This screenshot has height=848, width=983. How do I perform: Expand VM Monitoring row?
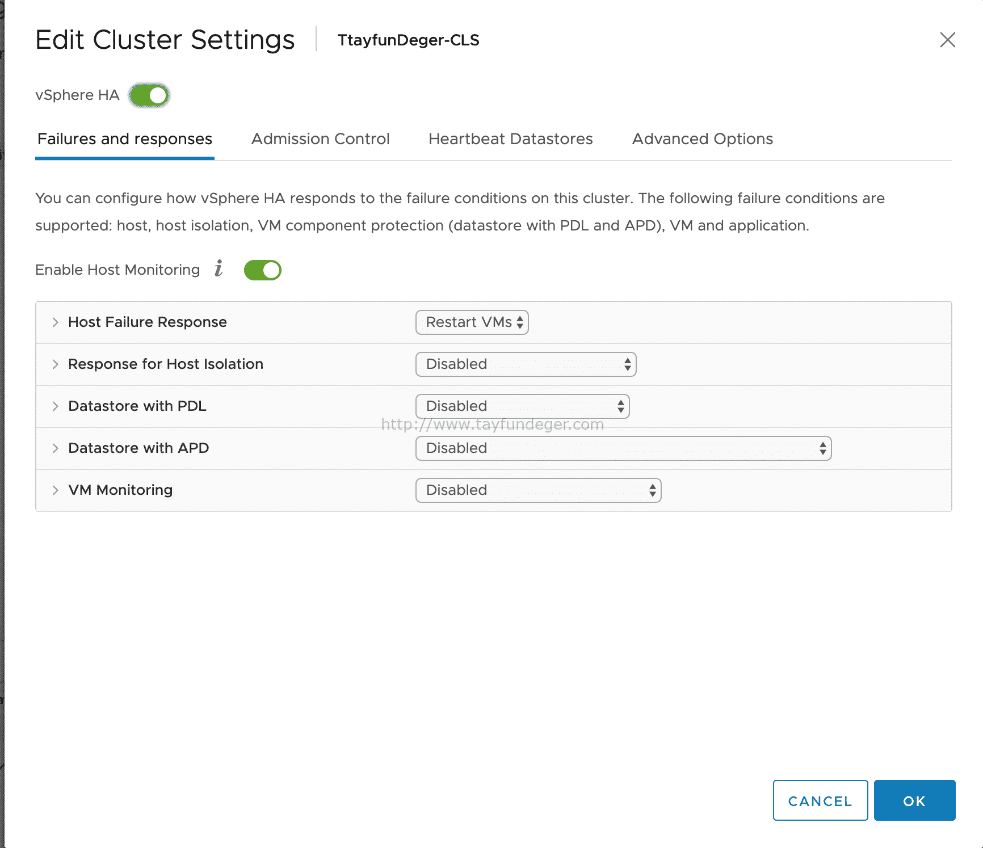pos(55,490)
